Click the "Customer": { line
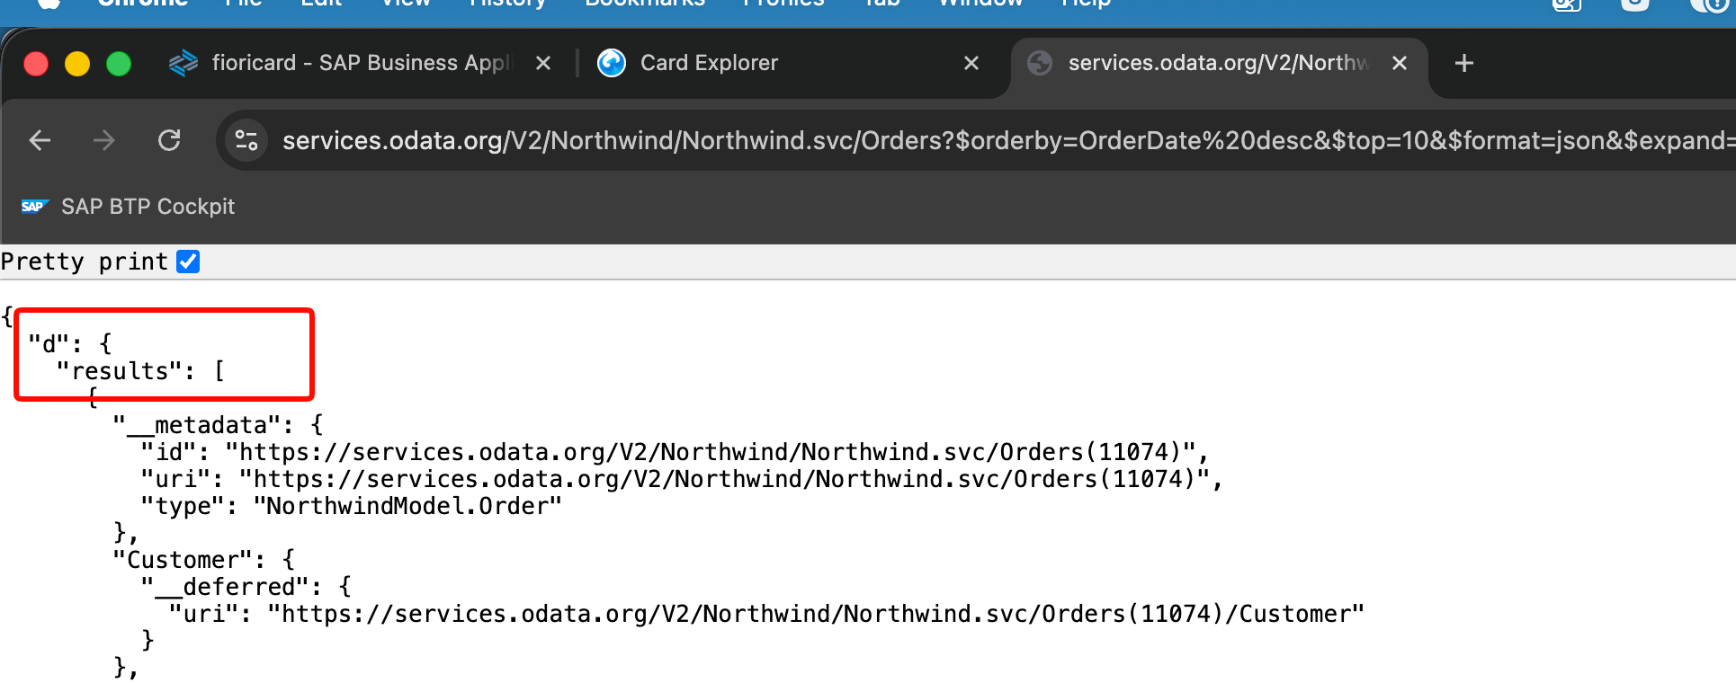1736x683 pixels. coord(203,560)
